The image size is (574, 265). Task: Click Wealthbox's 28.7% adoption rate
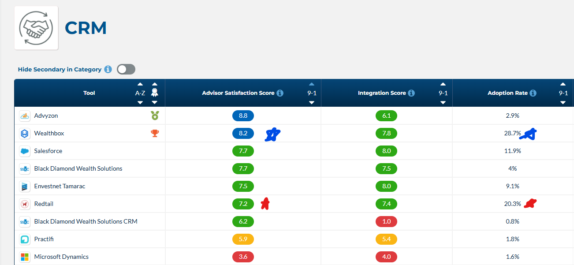513,133
